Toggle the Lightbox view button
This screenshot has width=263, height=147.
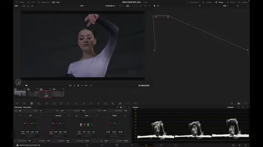coord(243,2)
